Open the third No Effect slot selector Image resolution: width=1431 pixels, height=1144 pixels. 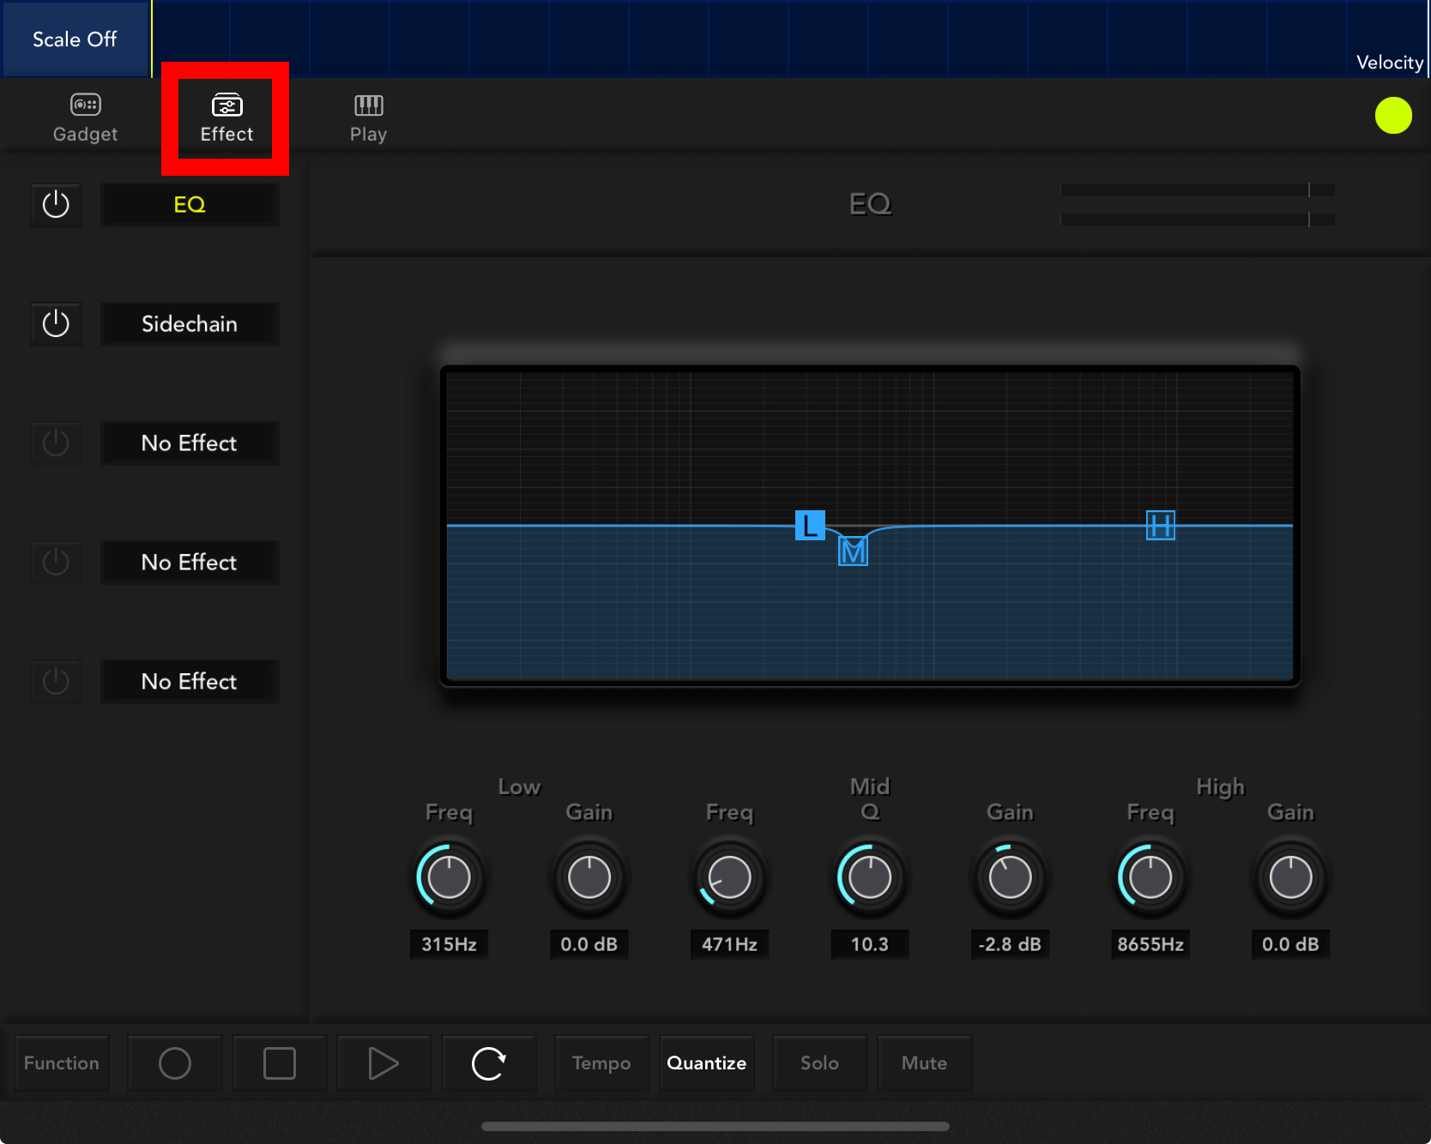click(190, 681)
